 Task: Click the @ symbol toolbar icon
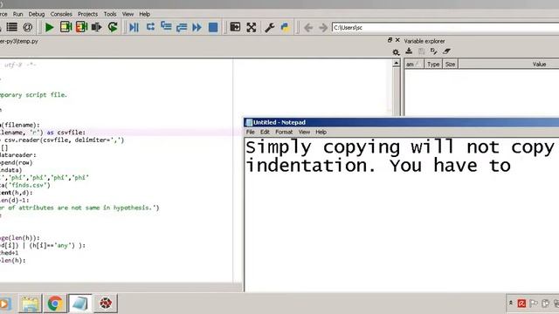[27, 27]
